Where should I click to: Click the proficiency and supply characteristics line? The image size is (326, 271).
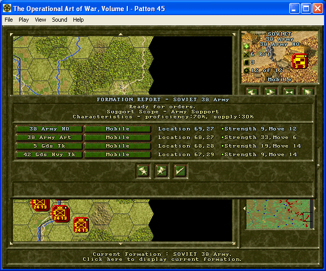[x=163, y=117]
